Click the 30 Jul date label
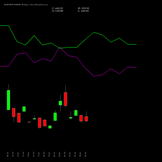The image size is (162, 162). tap(85, 155)
